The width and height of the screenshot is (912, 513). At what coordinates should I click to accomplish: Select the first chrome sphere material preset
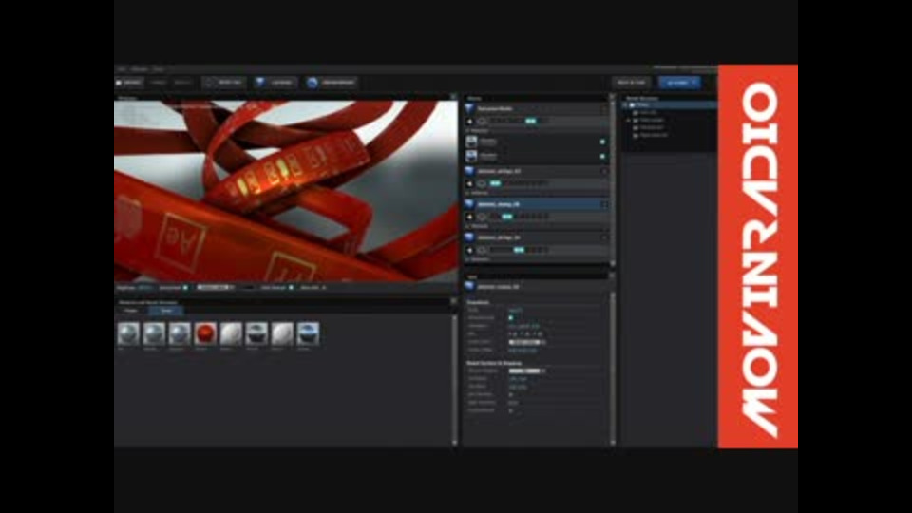pos(128,333)
